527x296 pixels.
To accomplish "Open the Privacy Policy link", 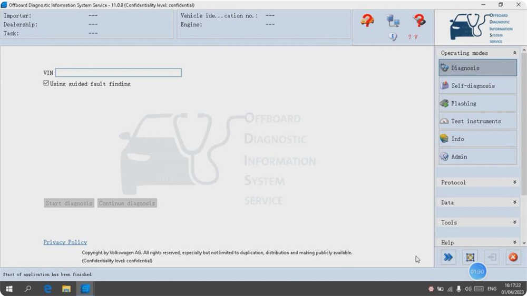I will (x=65, y=242).
